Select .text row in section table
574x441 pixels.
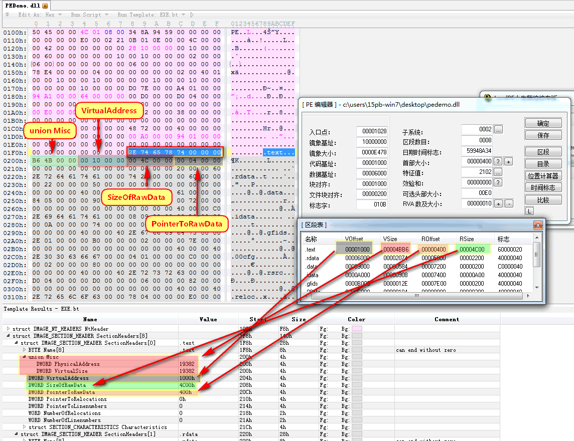[x=417, y=250]
